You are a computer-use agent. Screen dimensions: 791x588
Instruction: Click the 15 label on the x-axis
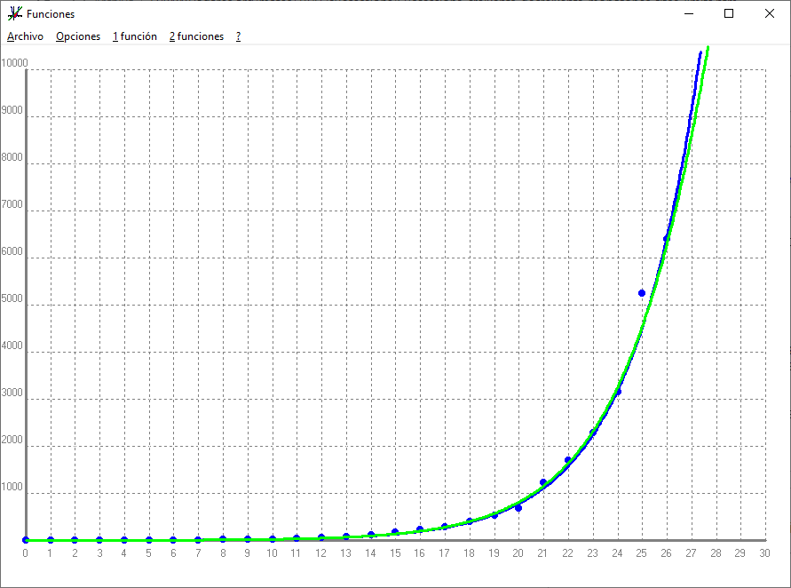[x=395, y=553]
